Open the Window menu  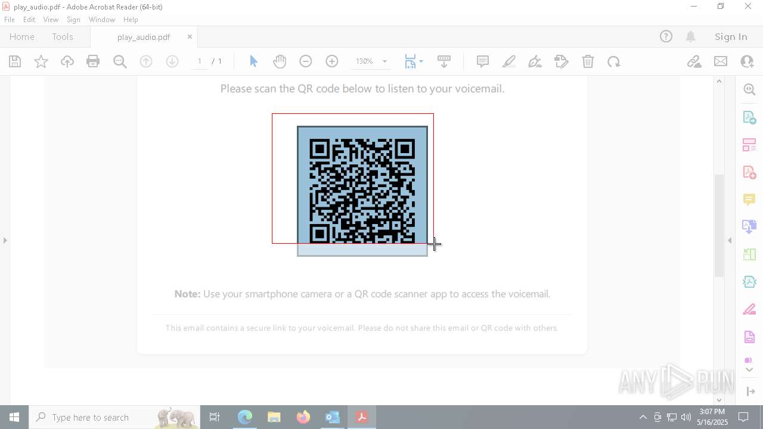[x=102, y=20]
